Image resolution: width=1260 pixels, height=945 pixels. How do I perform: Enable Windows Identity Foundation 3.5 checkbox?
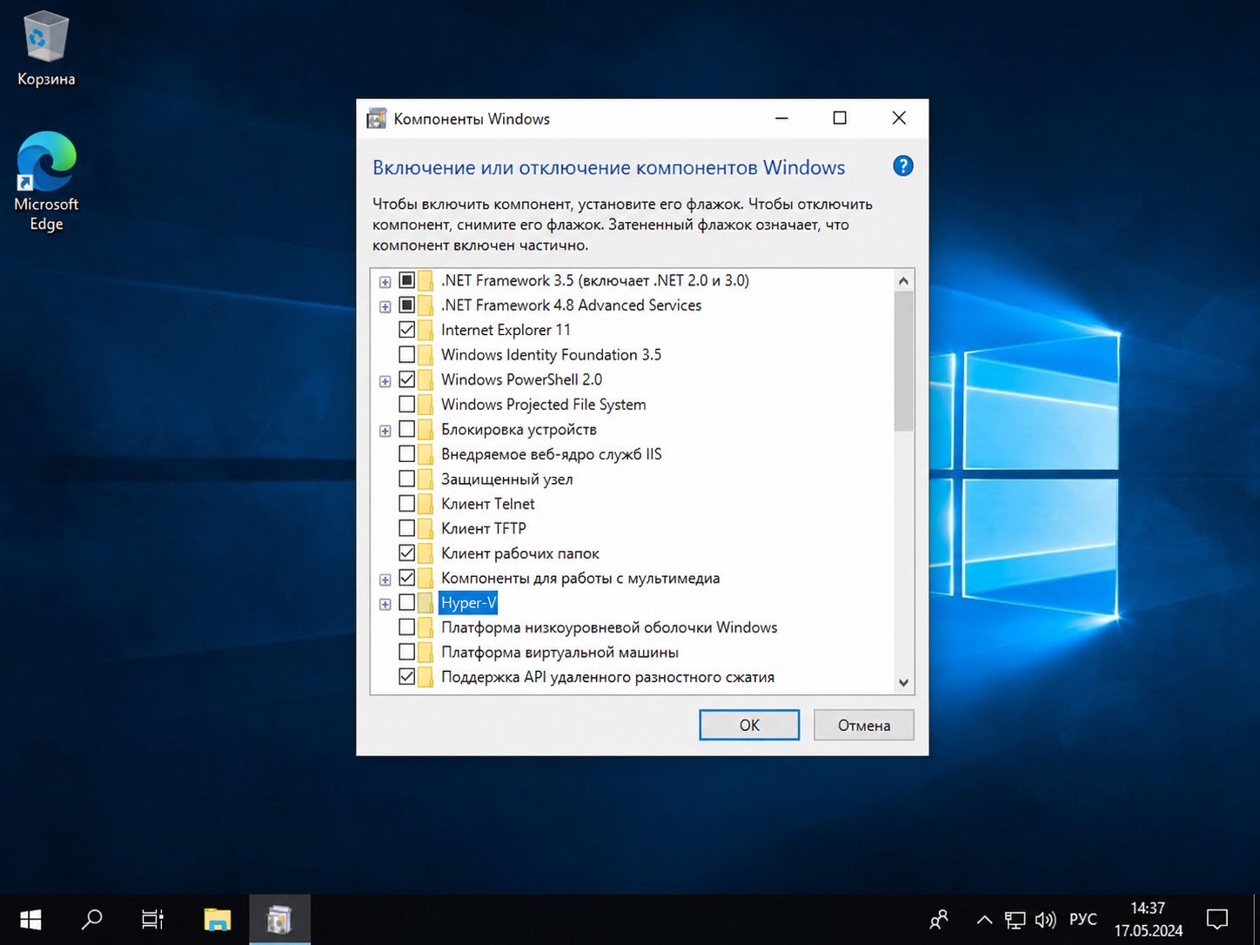[x=406, y=355]
